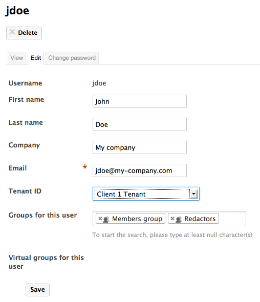Viewport: 260px width, 302px height.
Task: Focus the First name field containing John
Action: coord(140,101)
